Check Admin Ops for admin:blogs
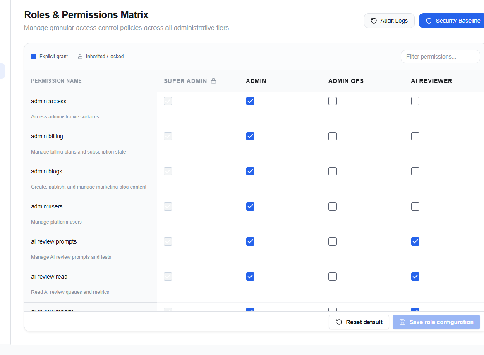The image size is (484, 355). 333,171
